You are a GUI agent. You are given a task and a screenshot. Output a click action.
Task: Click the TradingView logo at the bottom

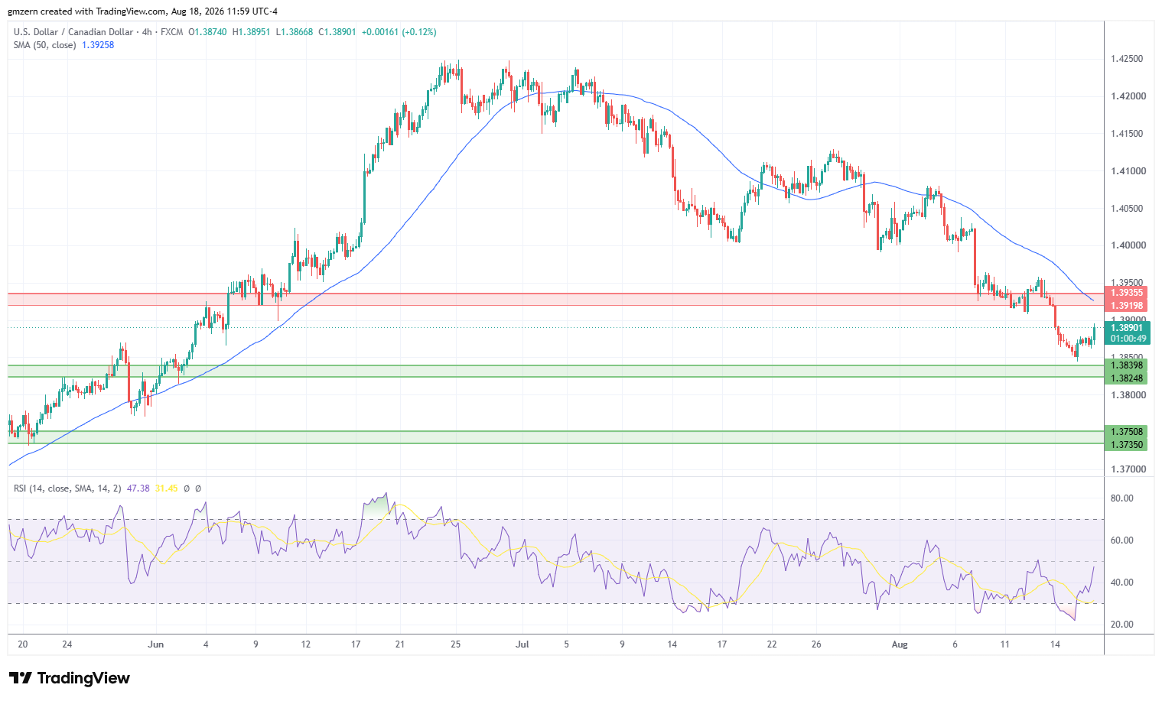69,678
